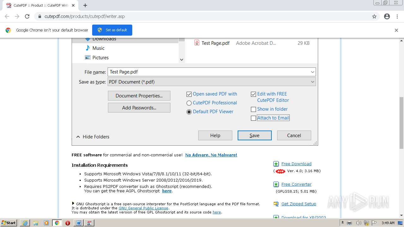Open the Chrome profile avatar menu
The width and height of the screenshot is (404, 227).
[x=387, y=16]
